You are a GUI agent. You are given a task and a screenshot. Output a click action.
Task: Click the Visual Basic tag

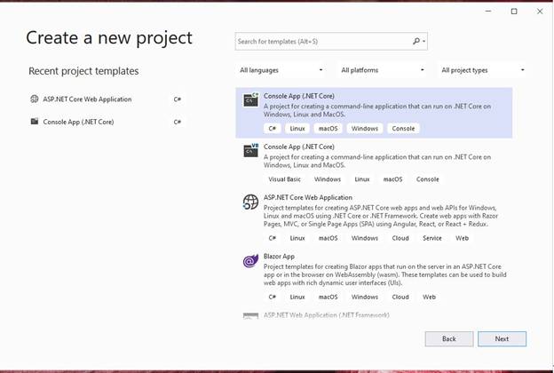pos(284,179)
